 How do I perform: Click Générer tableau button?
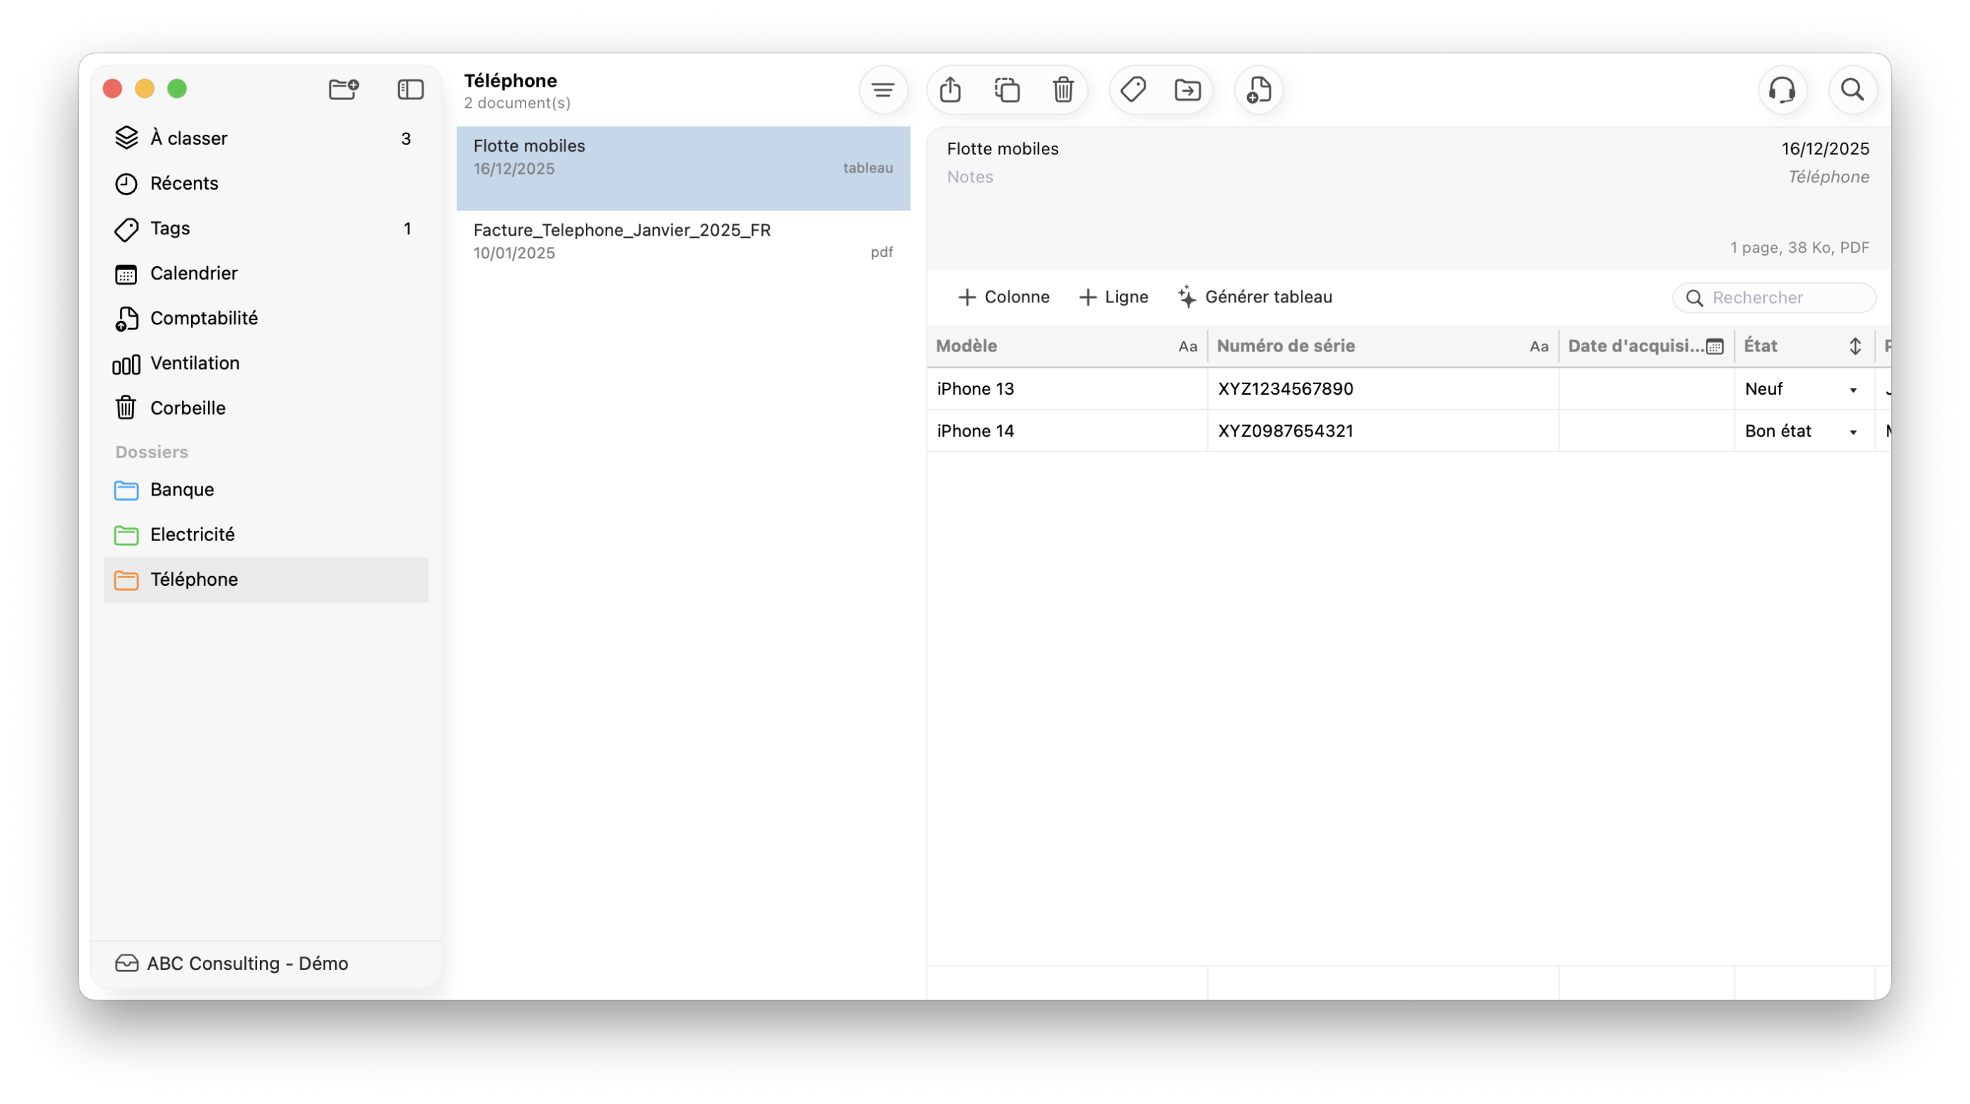1255,297
